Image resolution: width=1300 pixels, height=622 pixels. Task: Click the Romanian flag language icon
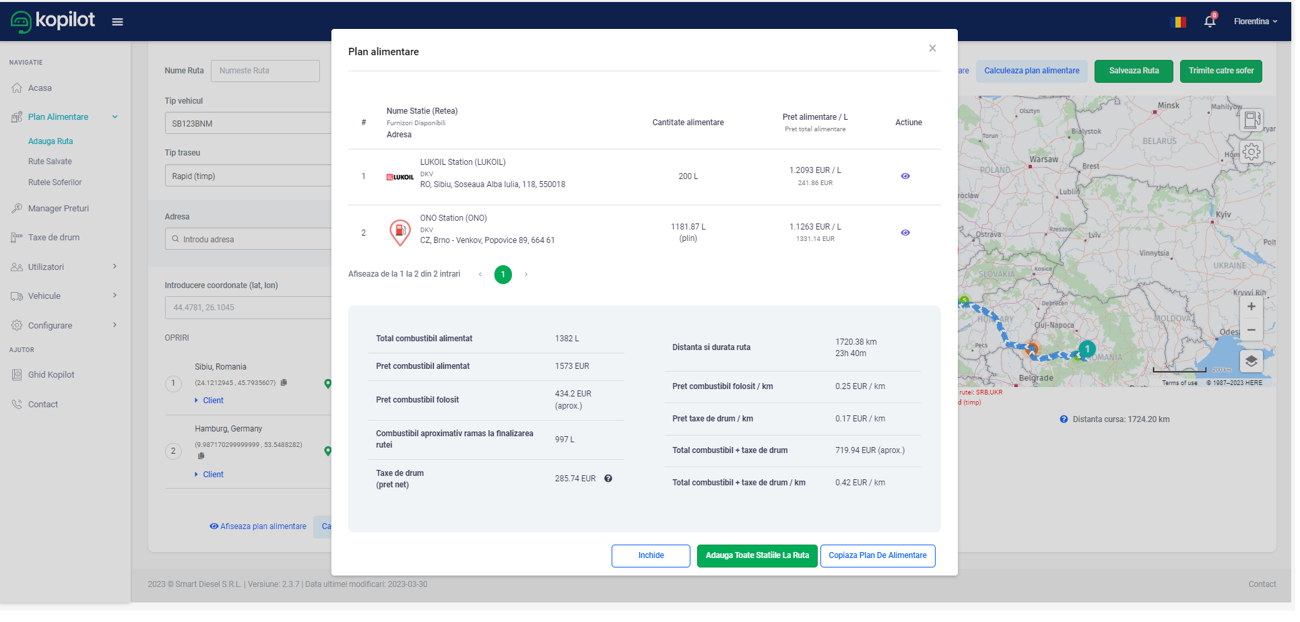coord(1180,22)
